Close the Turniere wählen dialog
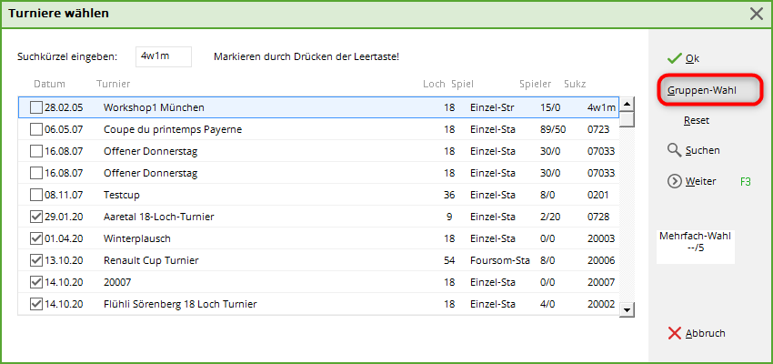The height and width of the screenshot is (364, 773). coord(756,14)
